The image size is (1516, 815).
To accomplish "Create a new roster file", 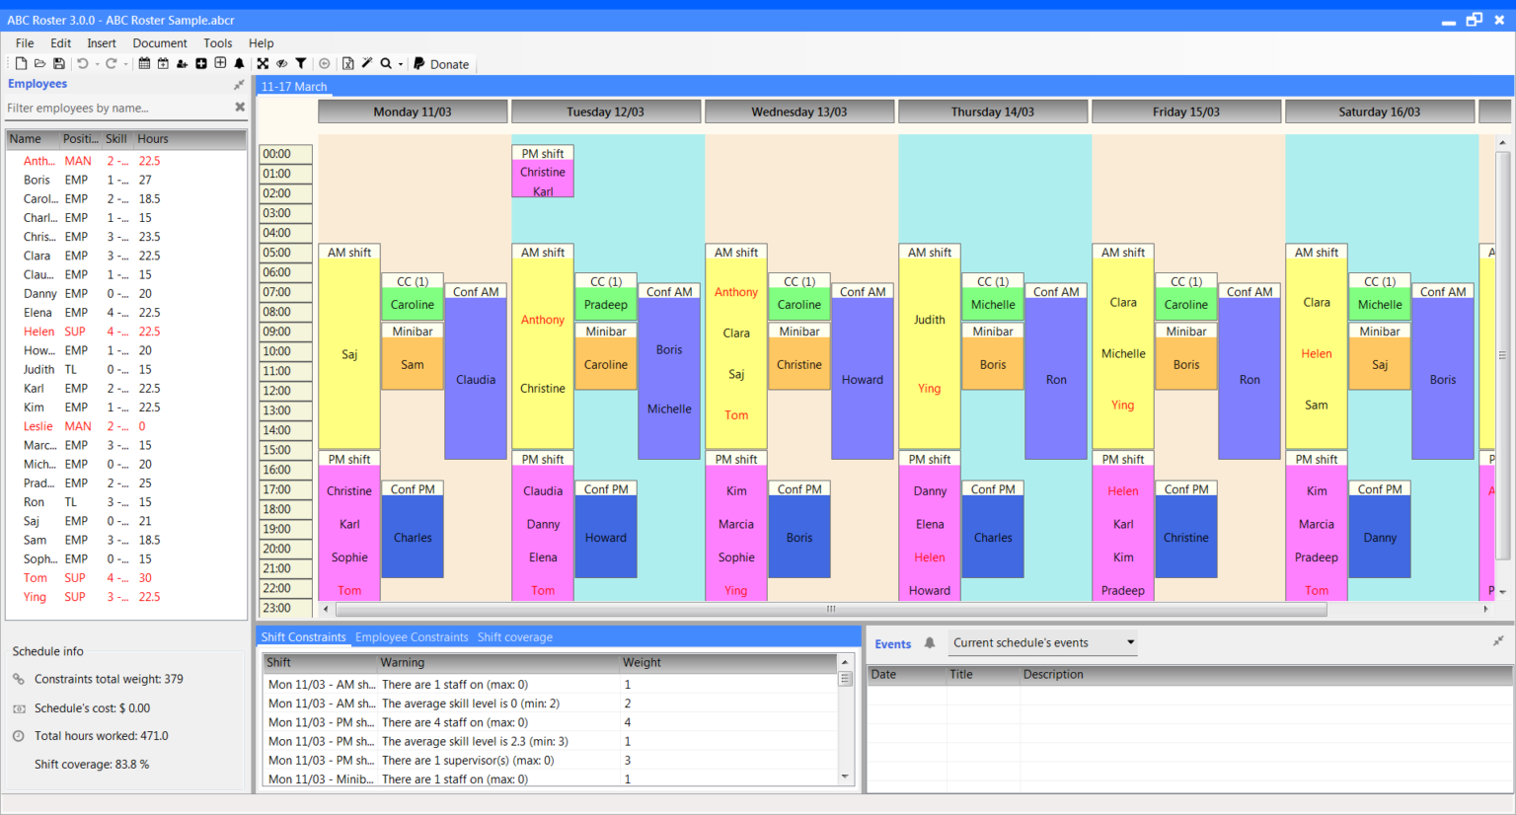I will pos(22,62).
